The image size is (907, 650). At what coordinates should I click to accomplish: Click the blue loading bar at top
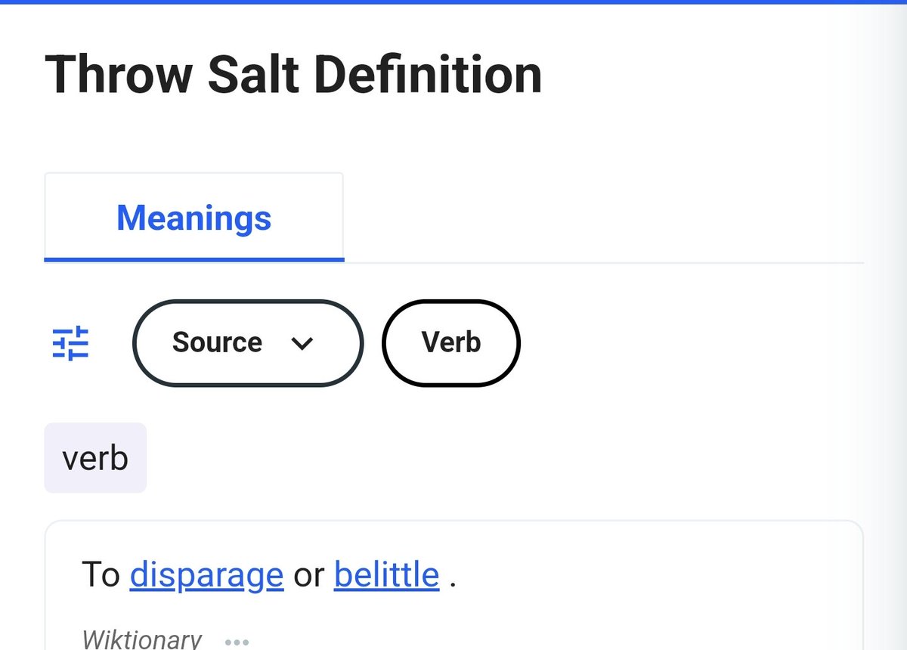[453, 2]
